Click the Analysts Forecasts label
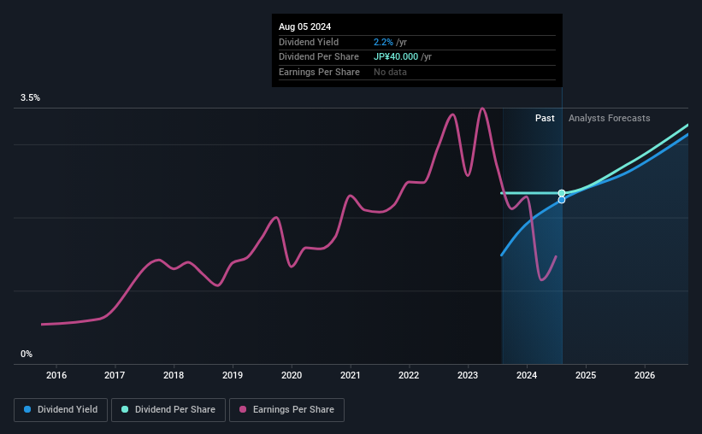Image resolution: width=702 pixels, height=434 pixels. click(610, 118)
